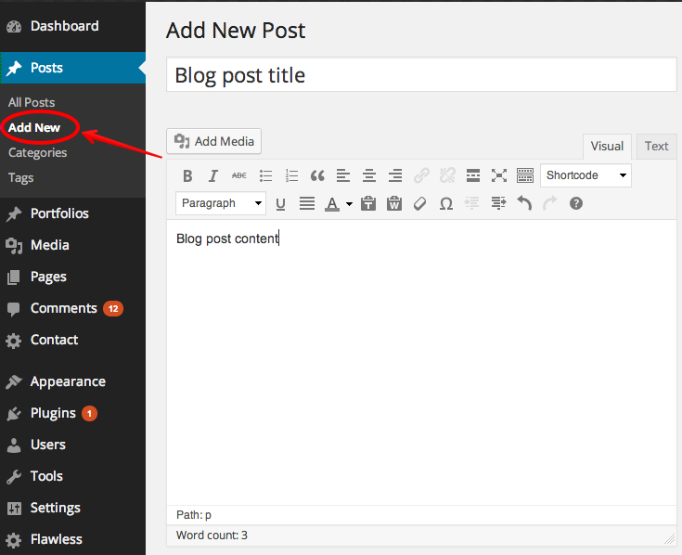Viewport: 682px width, 555px height.
Task: Open the editor help icon
Action: (576, 203)
